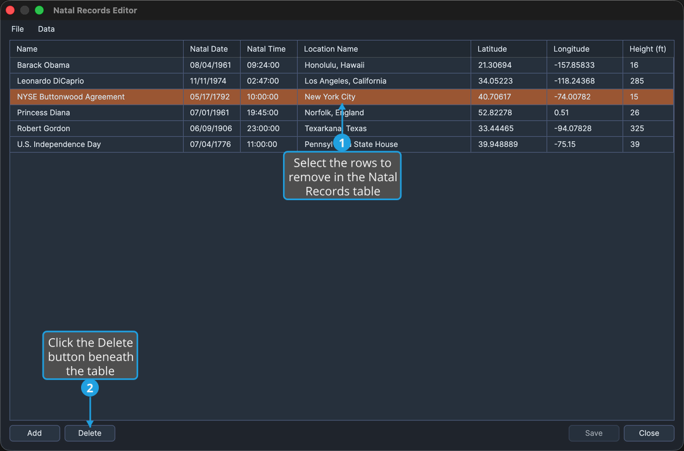Open the File menu
This screenshot has width=684, height=451.
[x=18, y=29]
